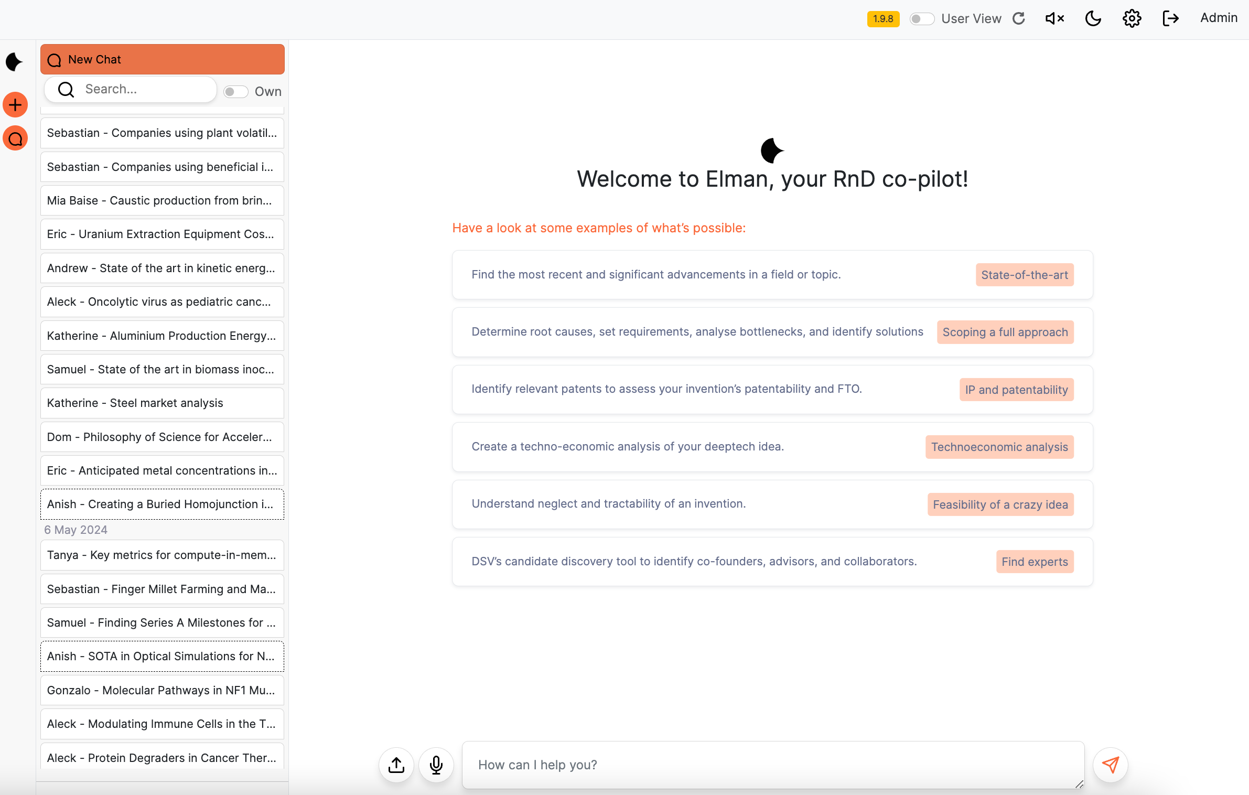Screen dimensions: 1249x795
Task: Open settings with the gear icon
Action: coord(1132,19)
